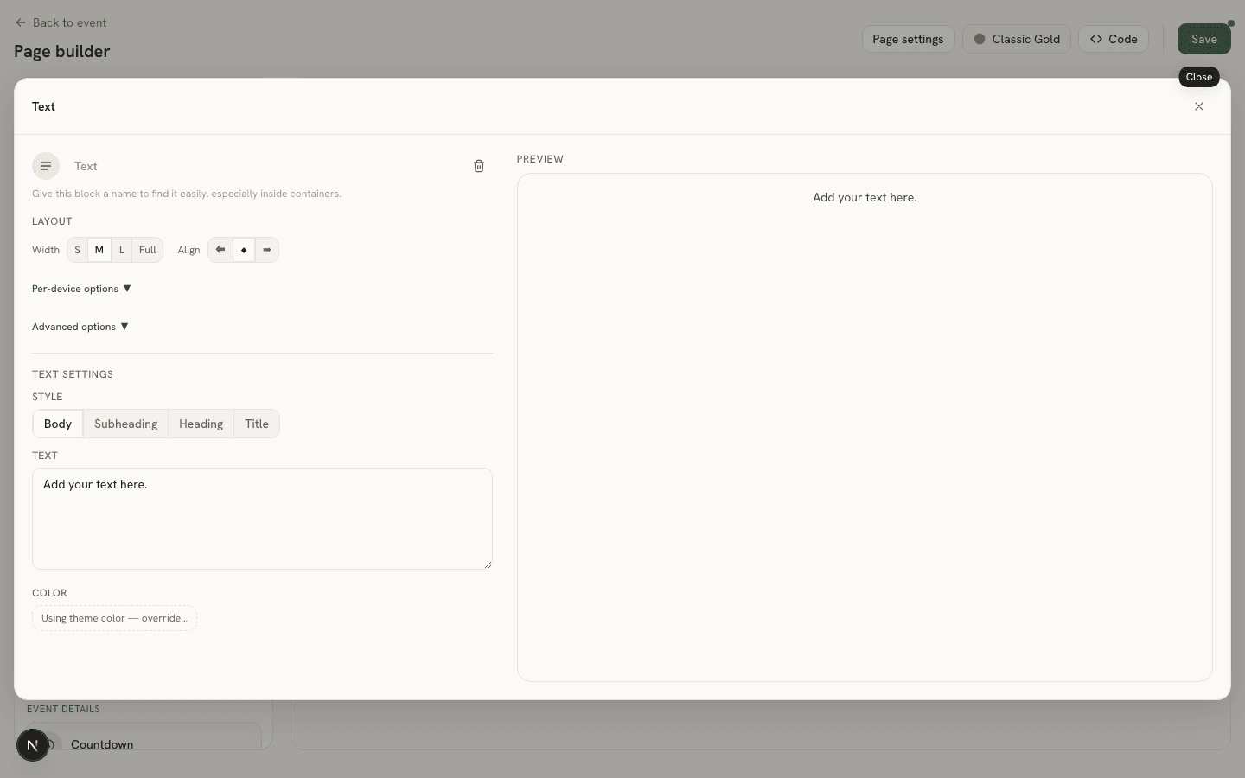Save the page
Image resolution: width=1245 pixels, height=778 pixels.
[x=1203, y=39]
